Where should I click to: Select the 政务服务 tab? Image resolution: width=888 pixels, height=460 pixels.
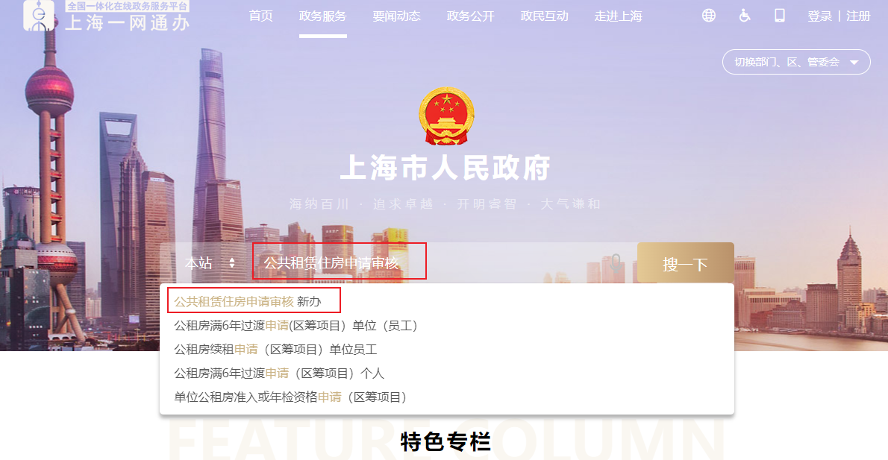click(x=323, y=16)
